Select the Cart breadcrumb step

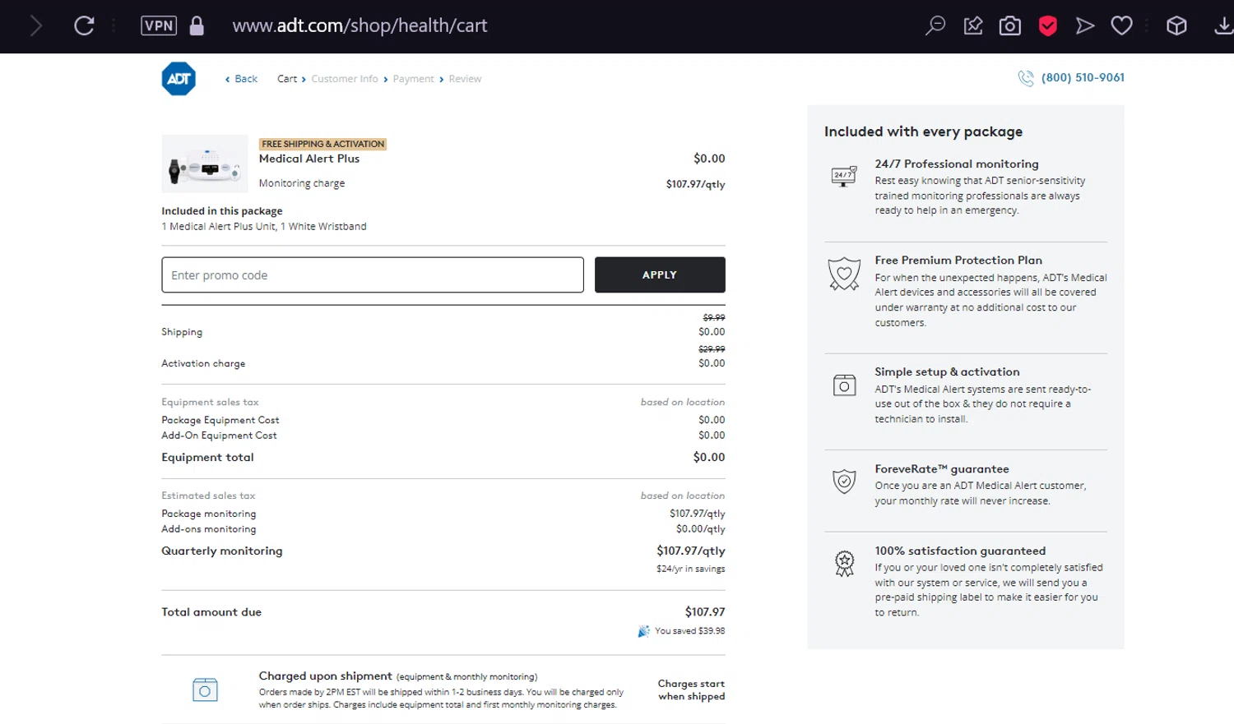pos(287,79)
